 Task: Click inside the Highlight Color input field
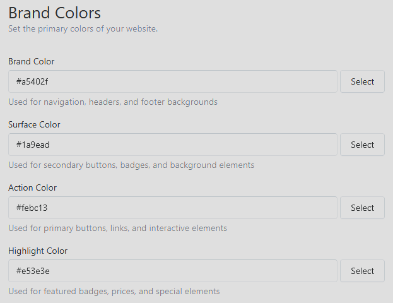pyautogui.click(x=173, y=271)
